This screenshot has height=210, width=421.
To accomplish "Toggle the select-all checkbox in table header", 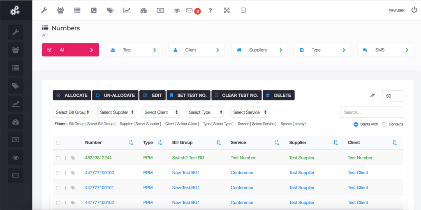I will pos(58,143).
